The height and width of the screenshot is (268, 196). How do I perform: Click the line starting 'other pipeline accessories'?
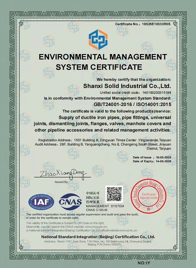click(103, 130)
